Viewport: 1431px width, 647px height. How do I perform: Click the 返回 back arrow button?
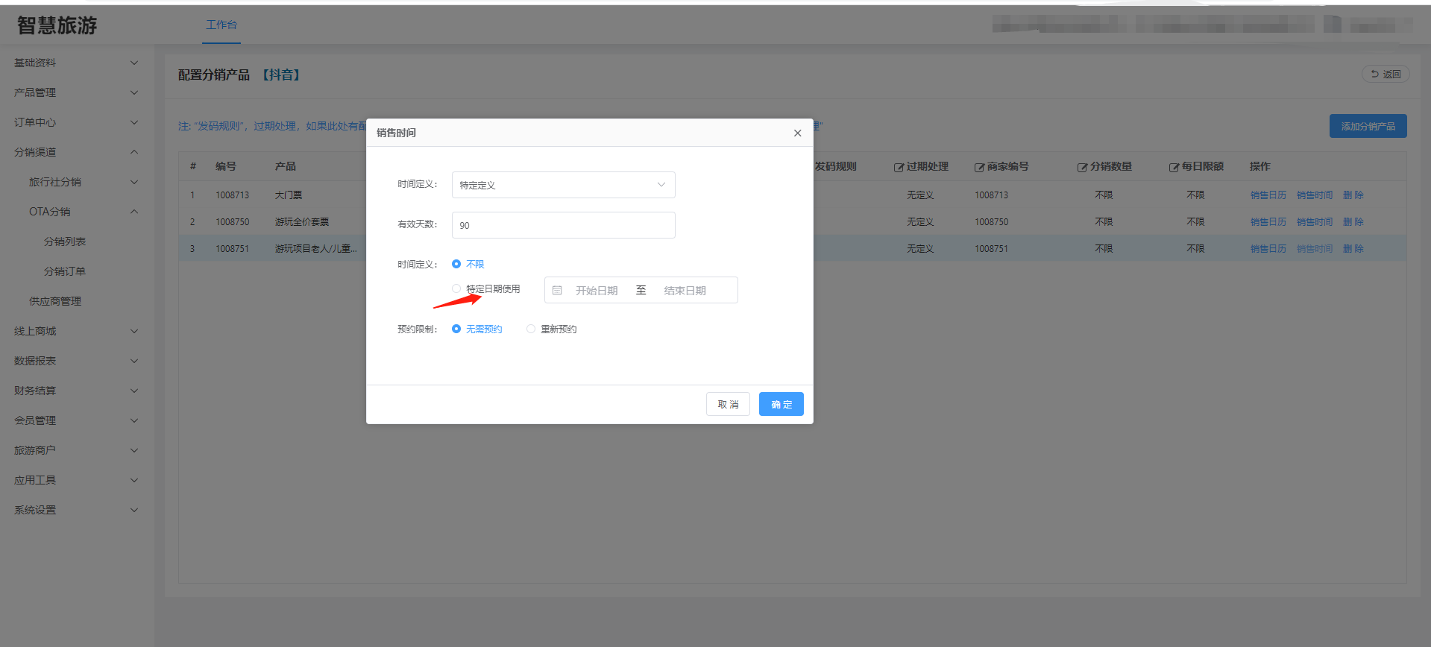point(1386,74)
